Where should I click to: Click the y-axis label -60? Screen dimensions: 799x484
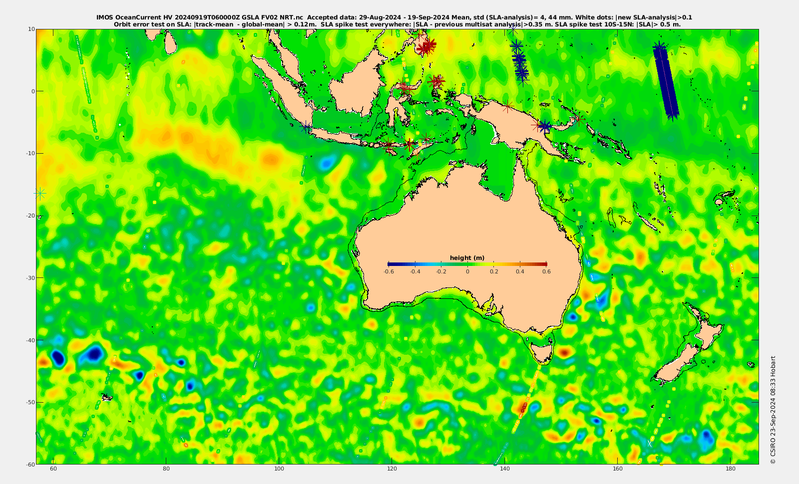tap(30, 465)
